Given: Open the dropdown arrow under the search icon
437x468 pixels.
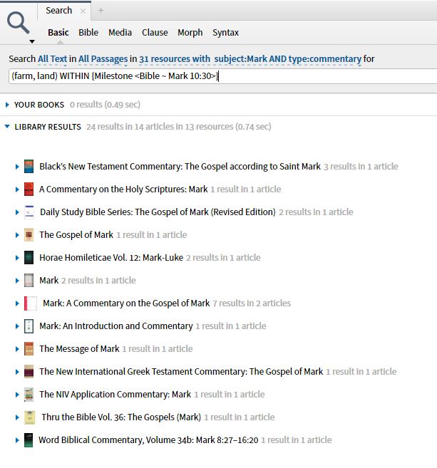Looking at the screenshot, I should [x=32, y=42].
